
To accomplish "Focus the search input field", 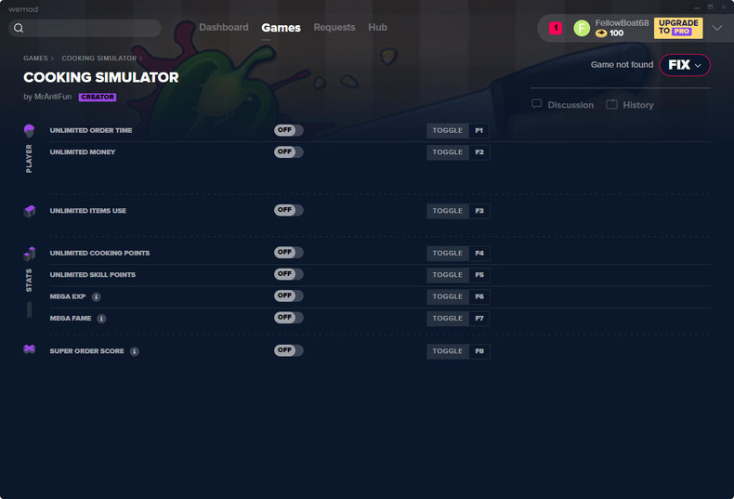I will pos(85,28).
